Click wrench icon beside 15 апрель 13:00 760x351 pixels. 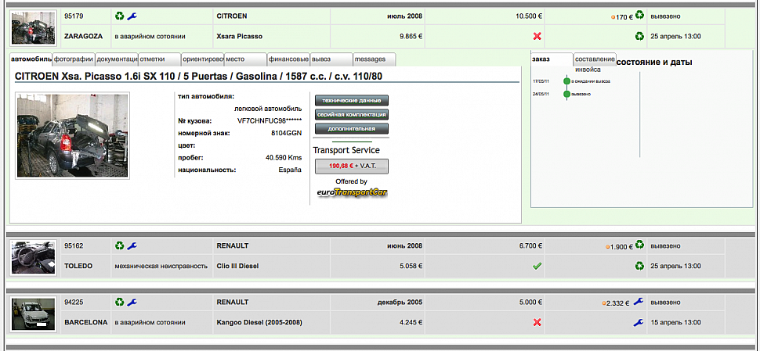(639, 322)
